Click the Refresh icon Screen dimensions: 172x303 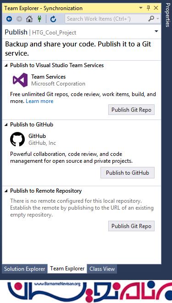(x=53, y=19)
